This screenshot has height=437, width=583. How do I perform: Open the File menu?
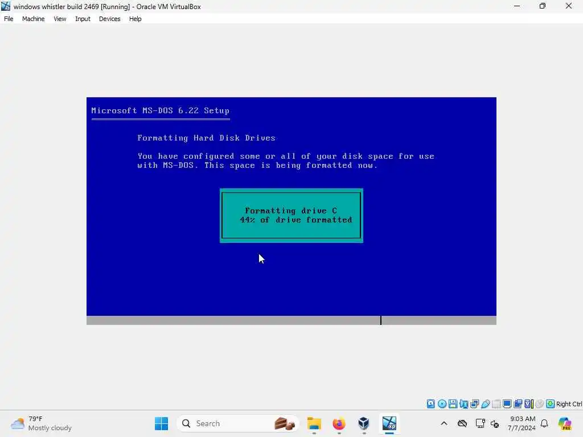point(9,19)
